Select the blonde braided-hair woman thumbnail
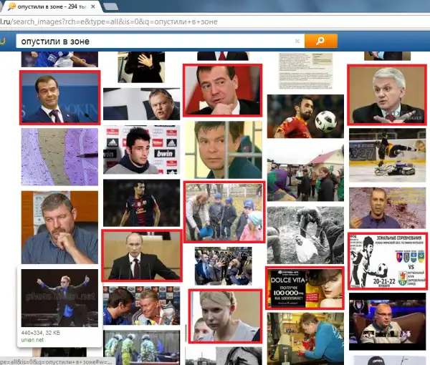The width and height of the screenshot is (430, 365). (224, 316)
